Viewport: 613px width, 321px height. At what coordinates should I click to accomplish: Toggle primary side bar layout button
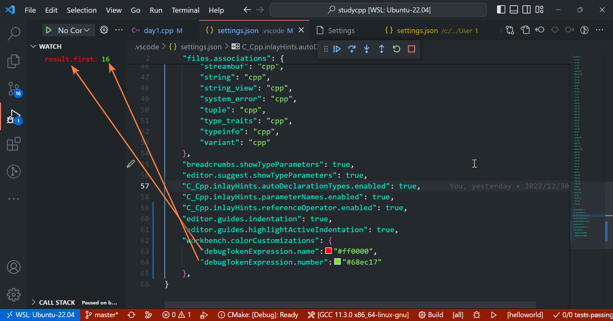click(x=501, y=10)
